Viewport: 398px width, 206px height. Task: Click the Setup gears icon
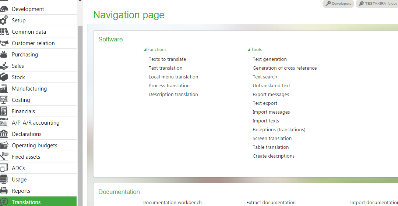[x=4, y=21]
